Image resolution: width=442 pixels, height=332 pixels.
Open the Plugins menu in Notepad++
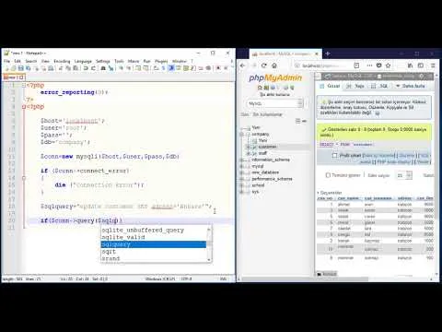(x=161, y=61)
